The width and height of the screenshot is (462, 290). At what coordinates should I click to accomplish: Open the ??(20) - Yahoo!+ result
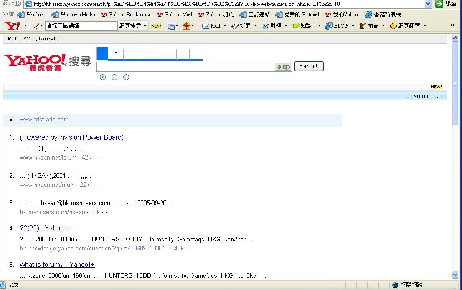click(45, 228)
